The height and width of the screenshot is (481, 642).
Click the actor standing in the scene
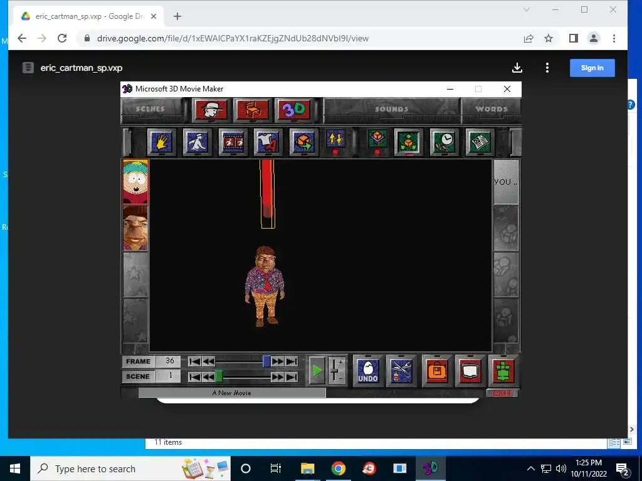pyautogui.click(x=265, y=286)
